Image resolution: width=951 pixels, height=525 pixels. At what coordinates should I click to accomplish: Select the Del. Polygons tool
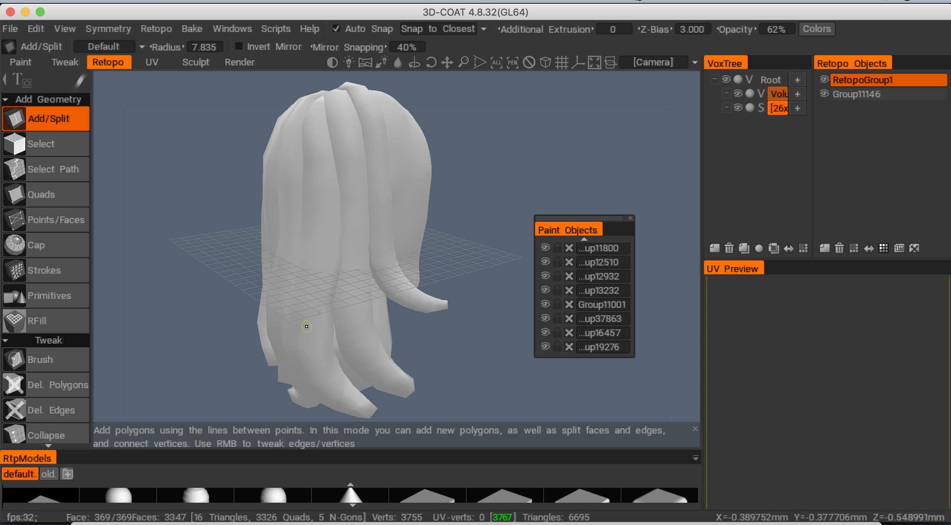pyautogui.click(x=45, y=384)
